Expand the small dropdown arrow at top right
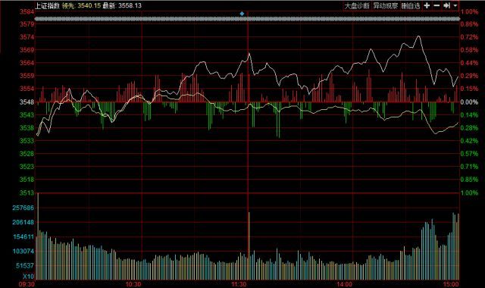This screenshot has height=288, width=485. click(x=455, y=5)
